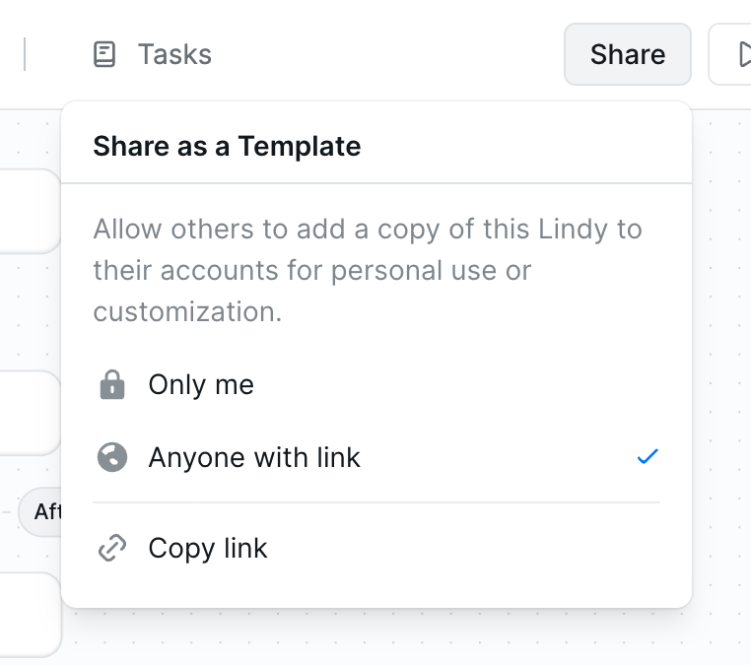The width and height of the screenshot is (751, 665).
Task: Click the lock icon beside Only me
Action: [x=112, y=384]
